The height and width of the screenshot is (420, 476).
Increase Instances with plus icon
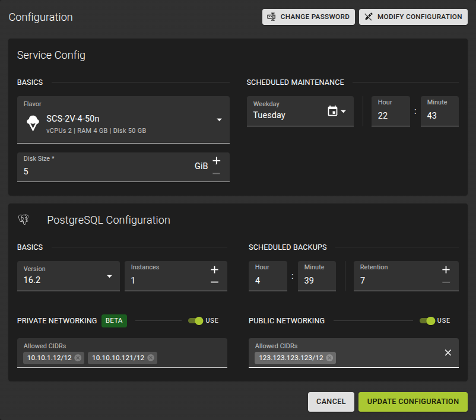click(214, 269)
